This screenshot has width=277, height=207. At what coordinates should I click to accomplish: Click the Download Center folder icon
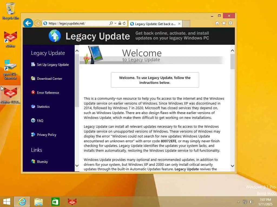pos(33,78)
